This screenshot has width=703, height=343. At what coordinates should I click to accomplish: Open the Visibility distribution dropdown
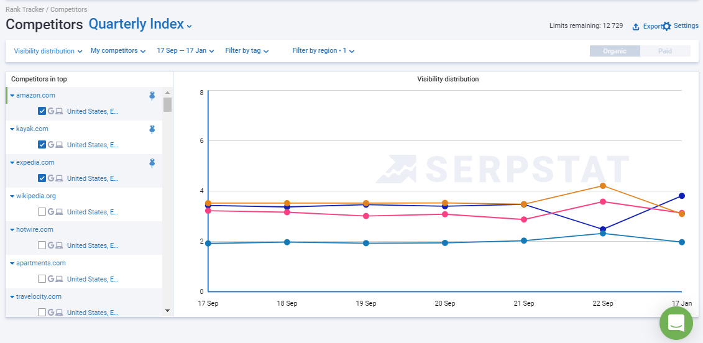48,51
